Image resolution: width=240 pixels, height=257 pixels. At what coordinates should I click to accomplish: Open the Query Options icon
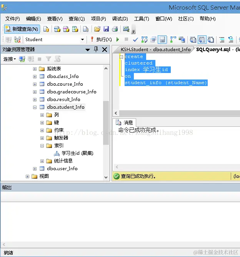tap(153, 40)
